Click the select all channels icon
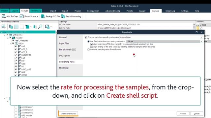The height and width of the screenshot is (118, 211). [16, 27]
